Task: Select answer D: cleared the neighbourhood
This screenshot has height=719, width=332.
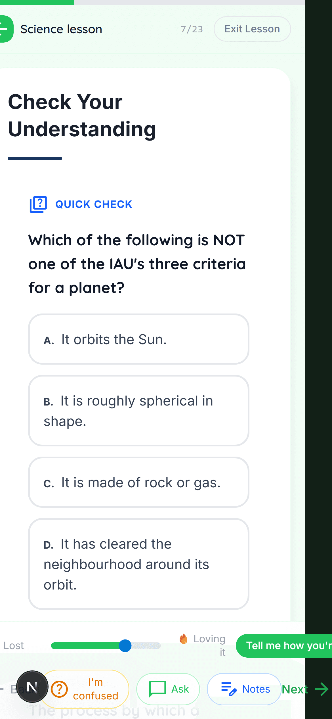Action: click(x=138, y=564)
